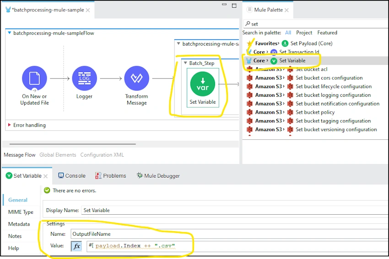389x259 pixels.
Task: Close the Set Variable properties tab
Action: (x=45, y=176)
